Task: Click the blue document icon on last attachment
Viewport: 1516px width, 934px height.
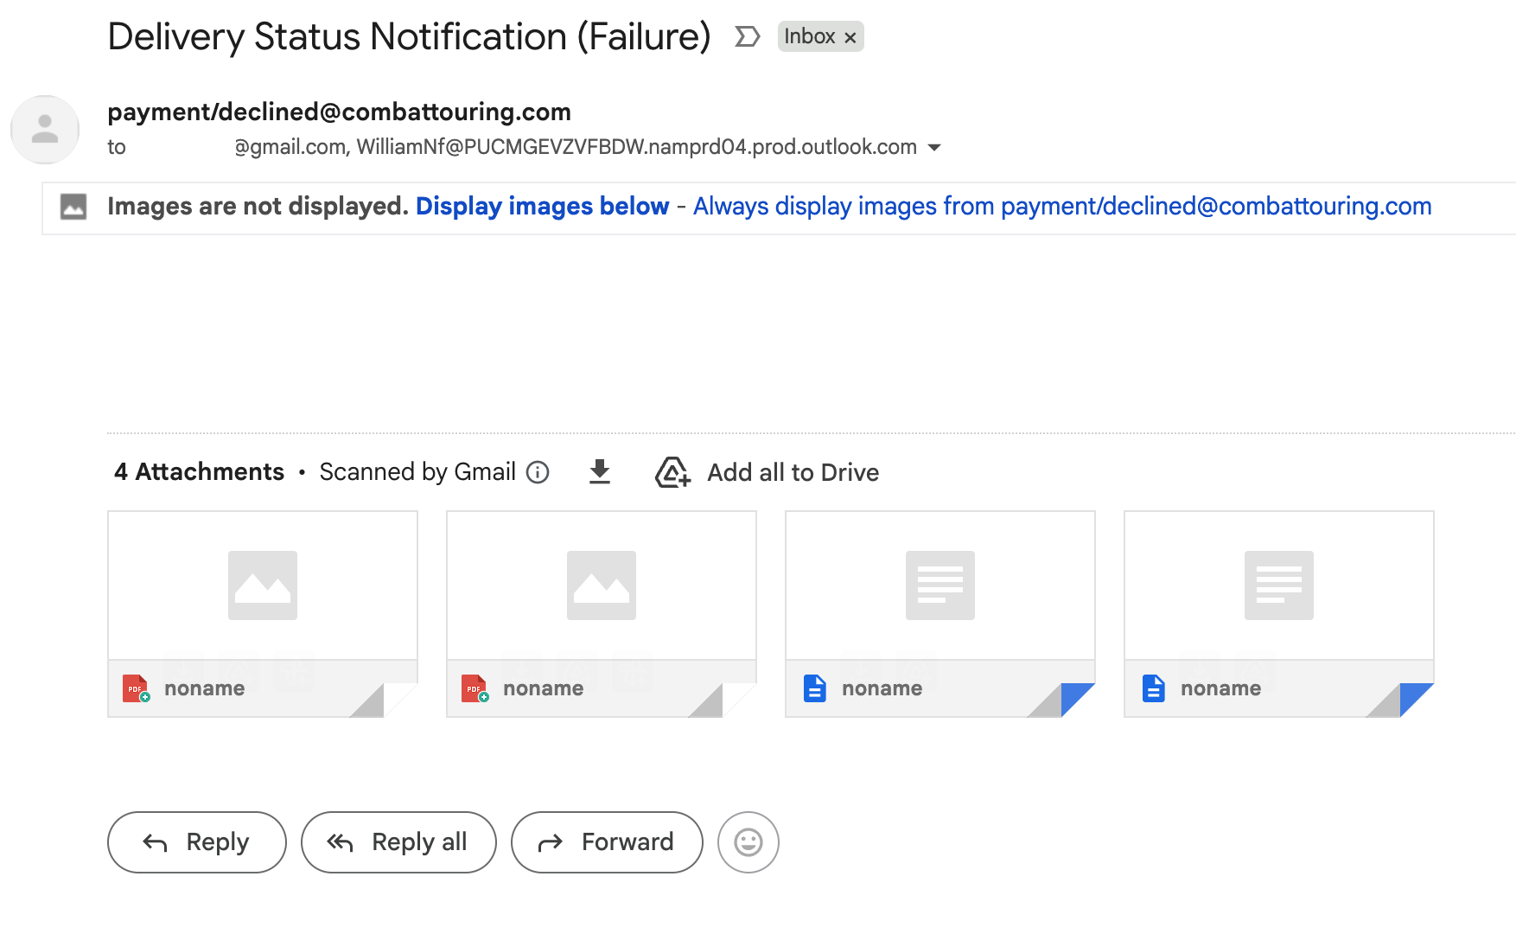Action: tap(1153, 688)
